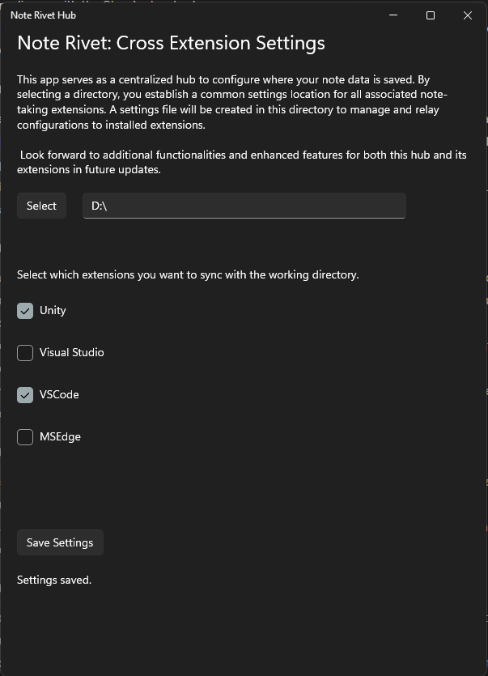This screenshot has height=676, width=488.
Task: Click the 'Select which extensions' instruction text
Action: (x=188, y=274)
